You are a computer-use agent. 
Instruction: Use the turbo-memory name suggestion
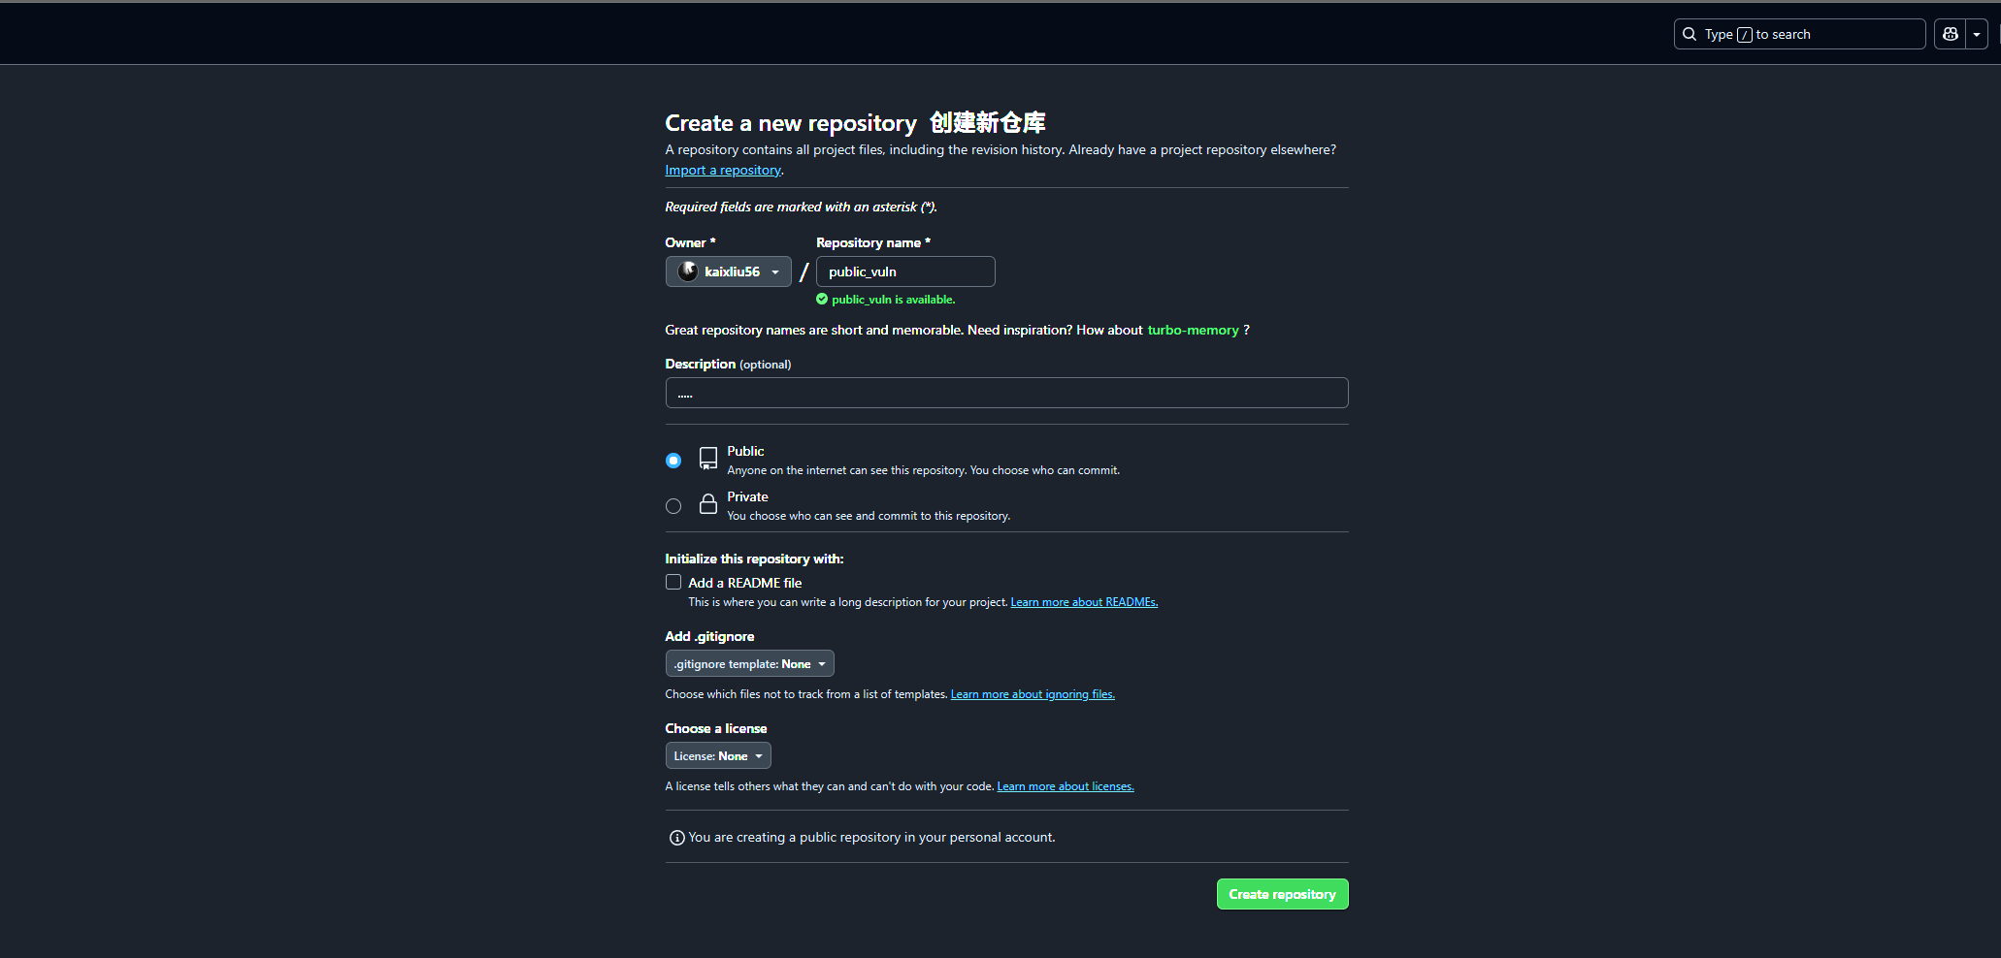coord(1193,331)
